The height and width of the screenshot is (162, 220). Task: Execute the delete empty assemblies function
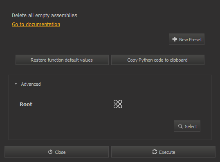[x=163, y=152]
